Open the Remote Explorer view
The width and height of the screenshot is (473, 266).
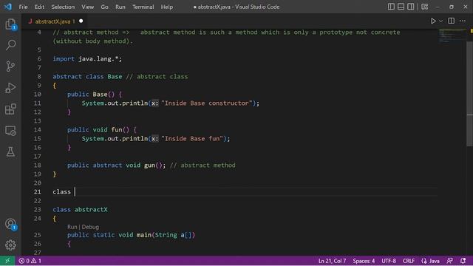10,131
